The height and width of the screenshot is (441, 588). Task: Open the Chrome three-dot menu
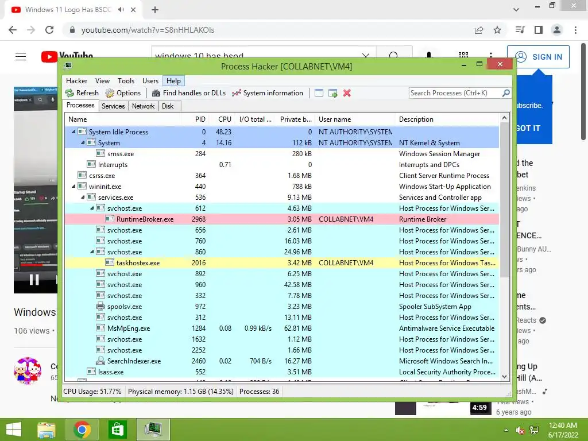coord(575,30)
